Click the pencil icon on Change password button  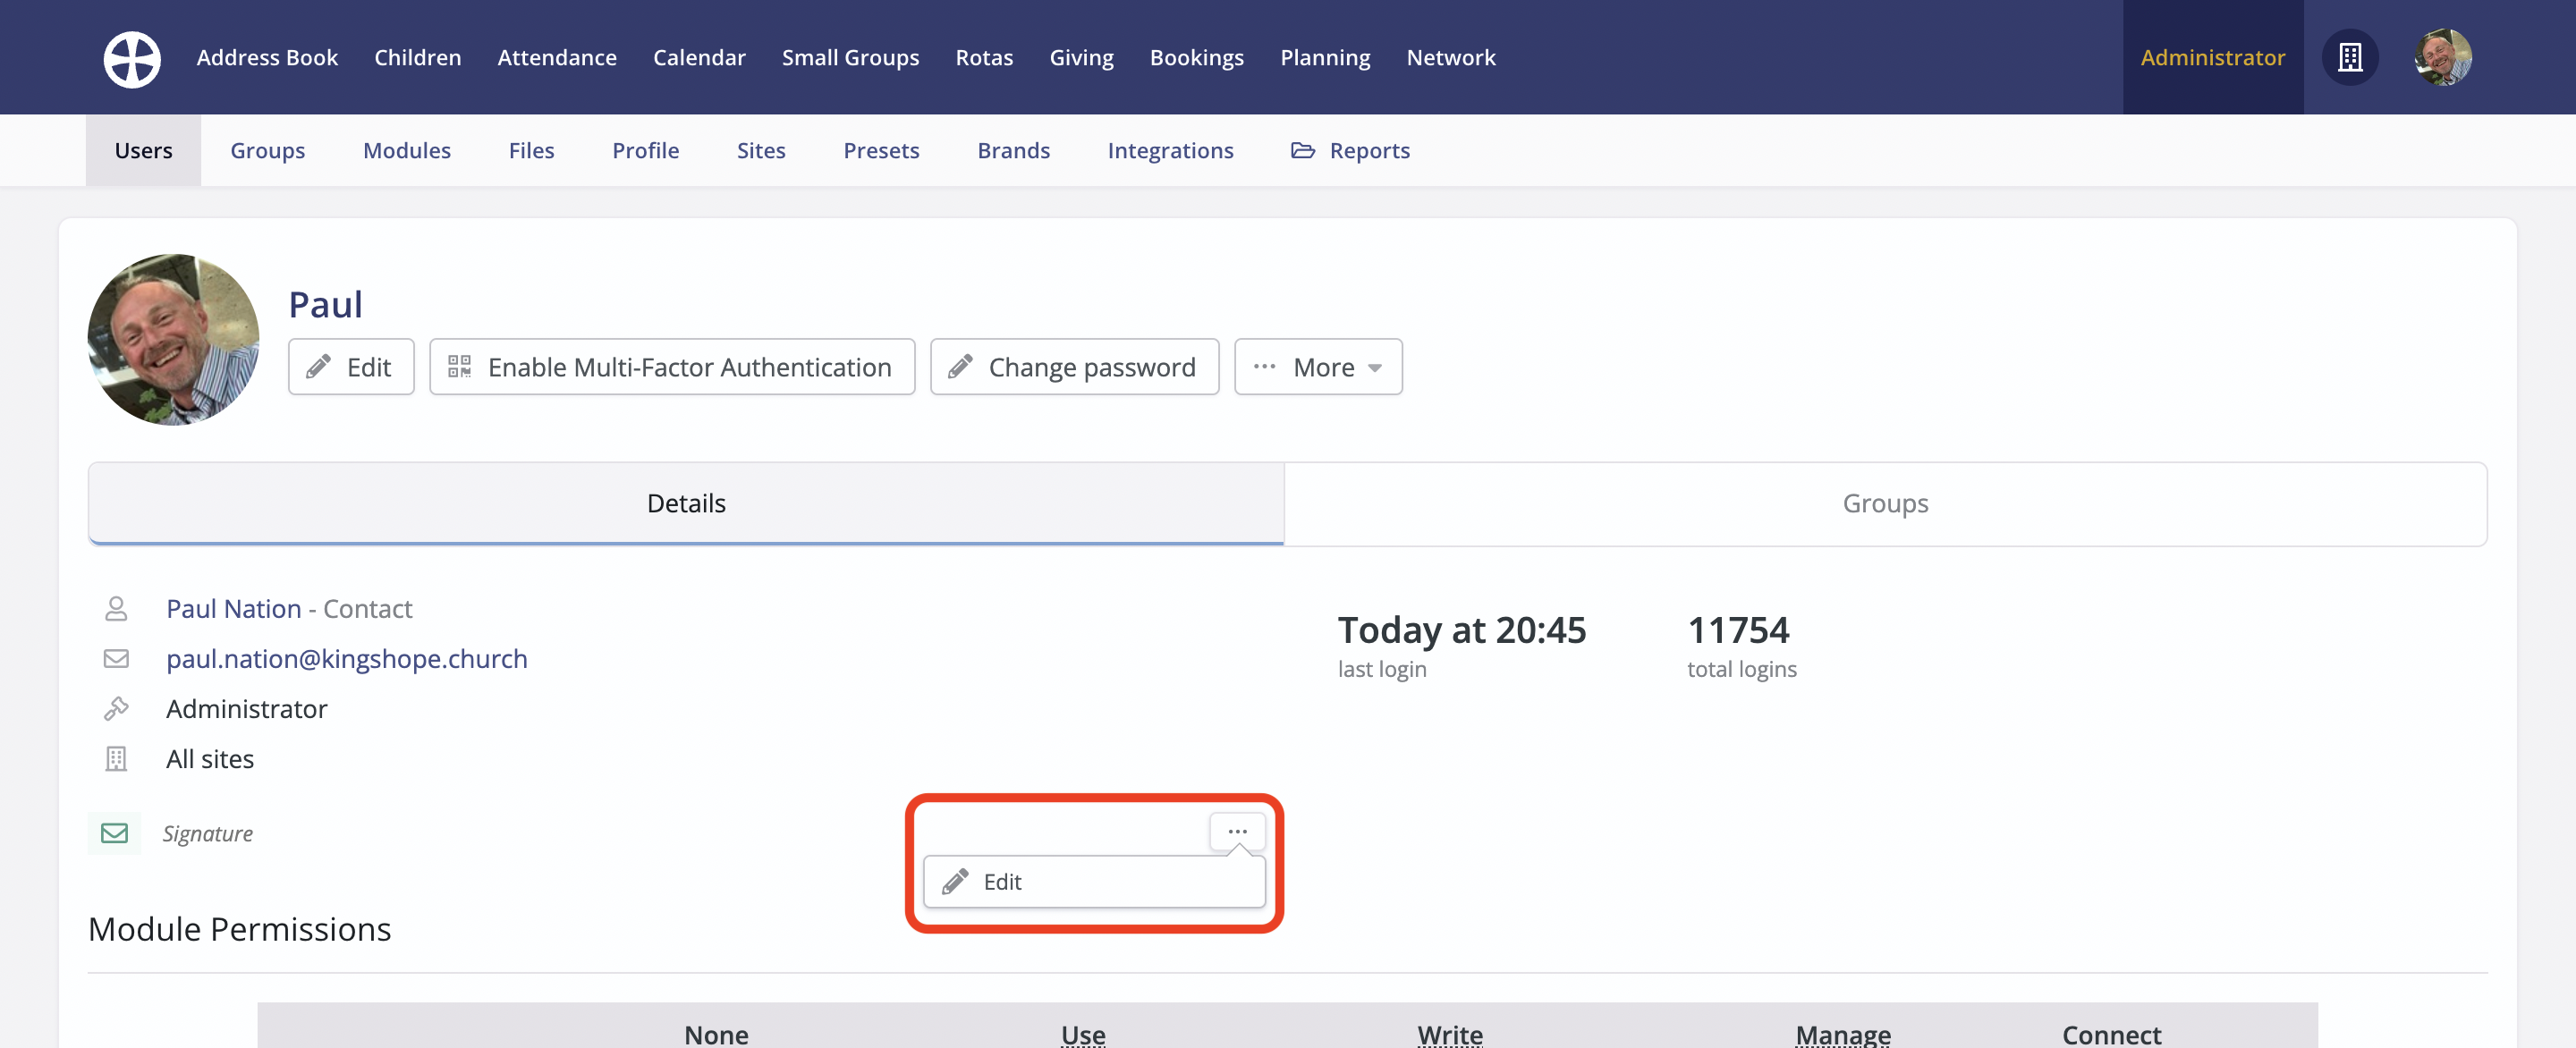click(960, 366)
